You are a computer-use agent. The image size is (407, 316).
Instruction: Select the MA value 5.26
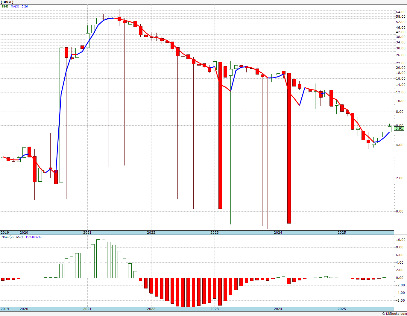pos(25,6)
